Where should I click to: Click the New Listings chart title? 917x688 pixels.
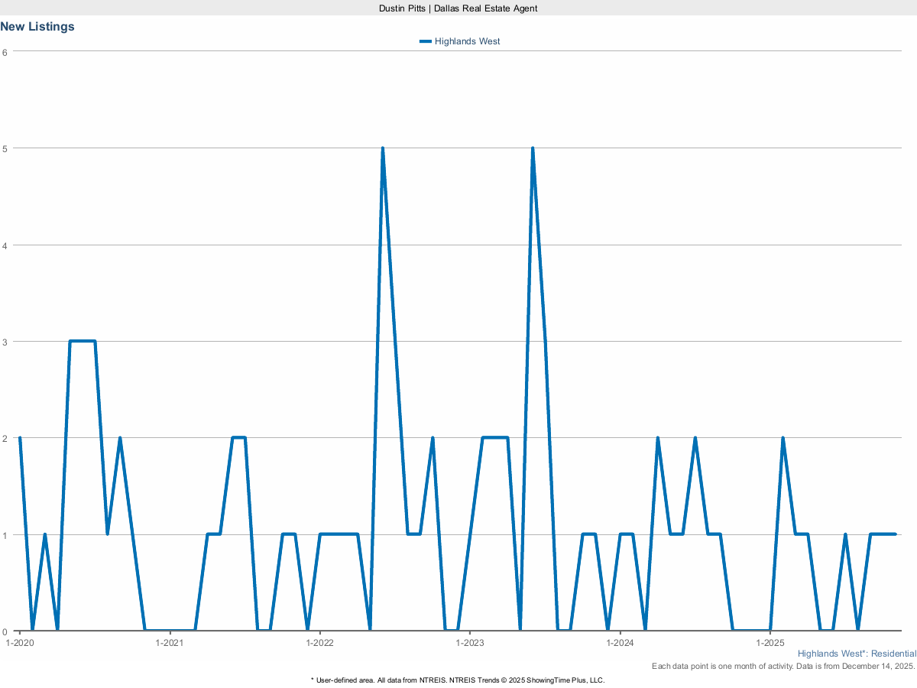(37, 27)
